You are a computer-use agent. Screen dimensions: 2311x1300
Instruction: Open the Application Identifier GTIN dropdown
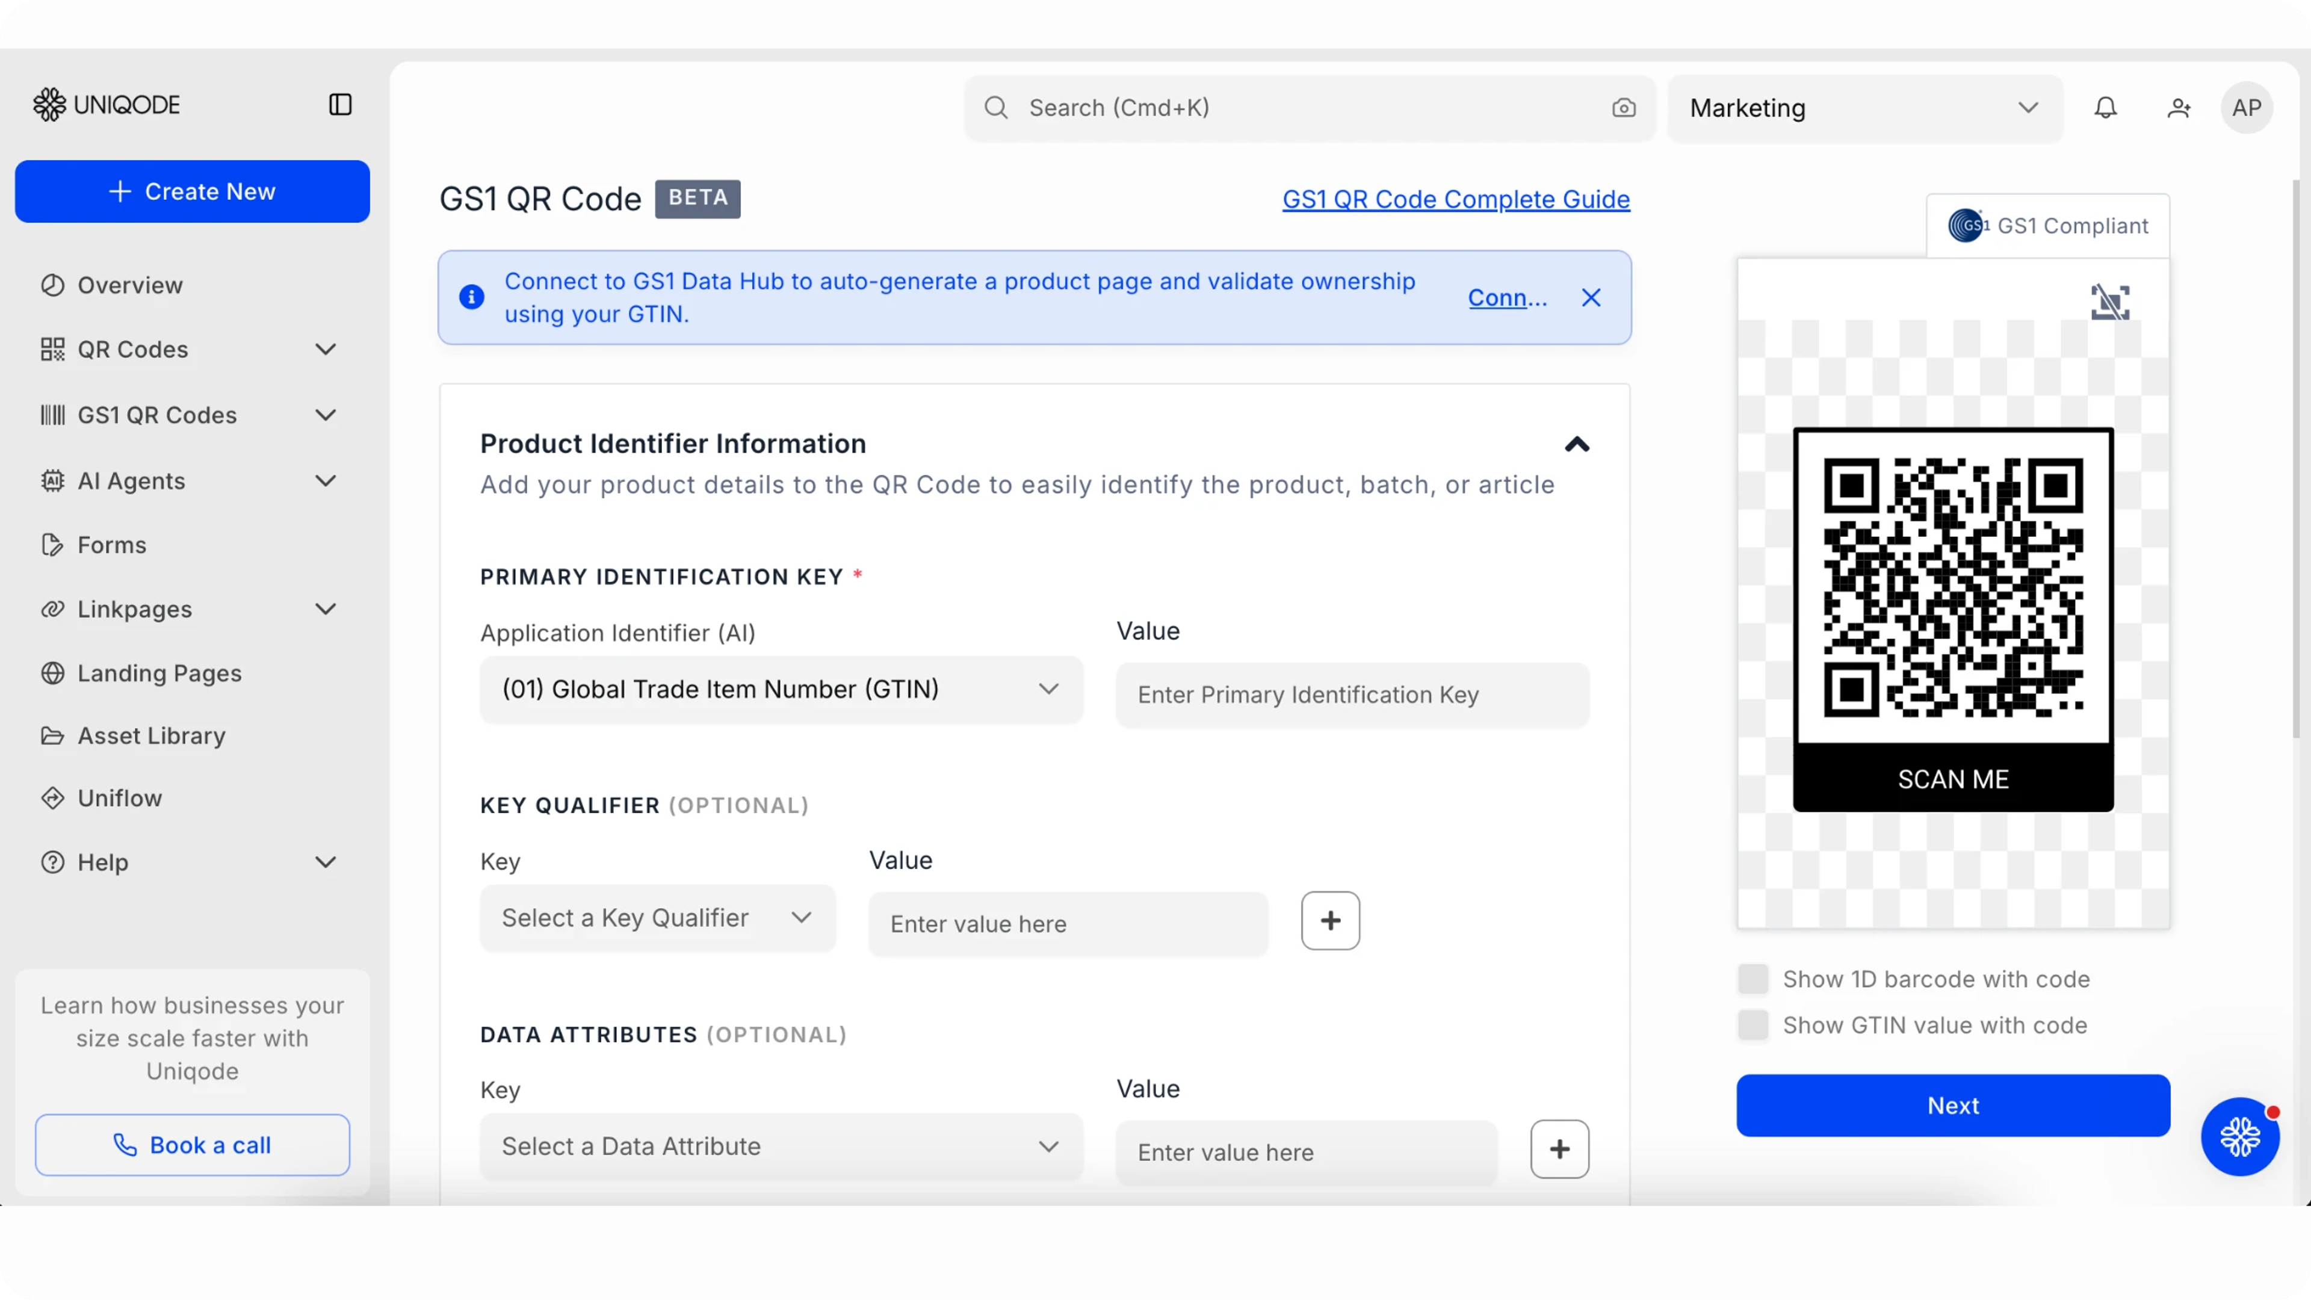(781, 689)
